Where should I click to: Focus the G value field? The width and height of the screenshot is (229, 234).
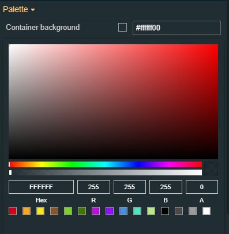pos(130,187)
